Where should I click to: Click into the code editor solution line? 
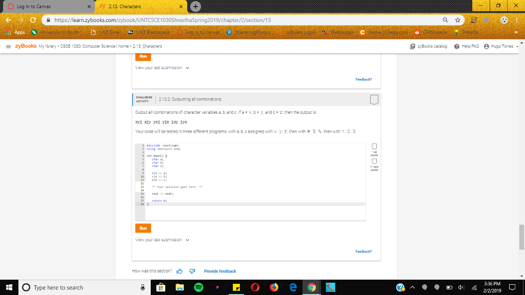click(177, 187)
